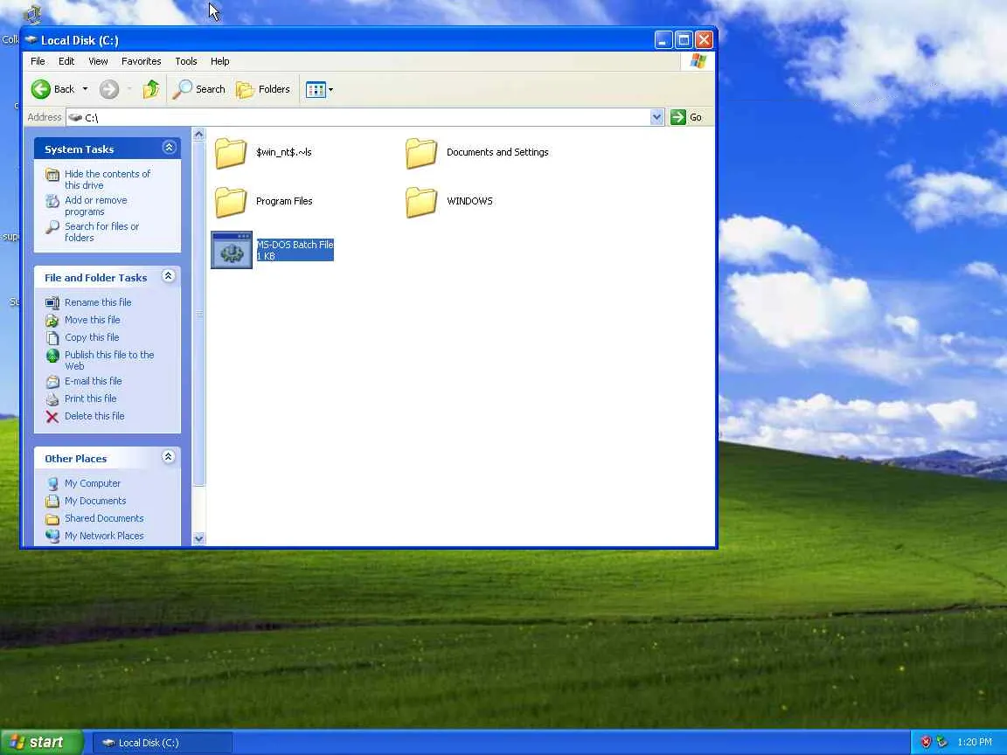Viewport: 1007px width, 755px height.
Task: Click the My Computer icon in Other Places
Action: click(52, 483)
